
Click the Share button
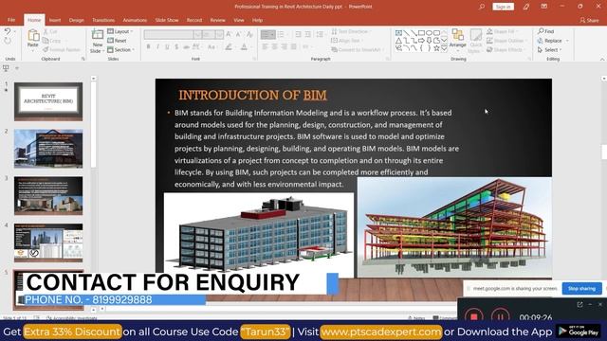(x=589, y=20)
